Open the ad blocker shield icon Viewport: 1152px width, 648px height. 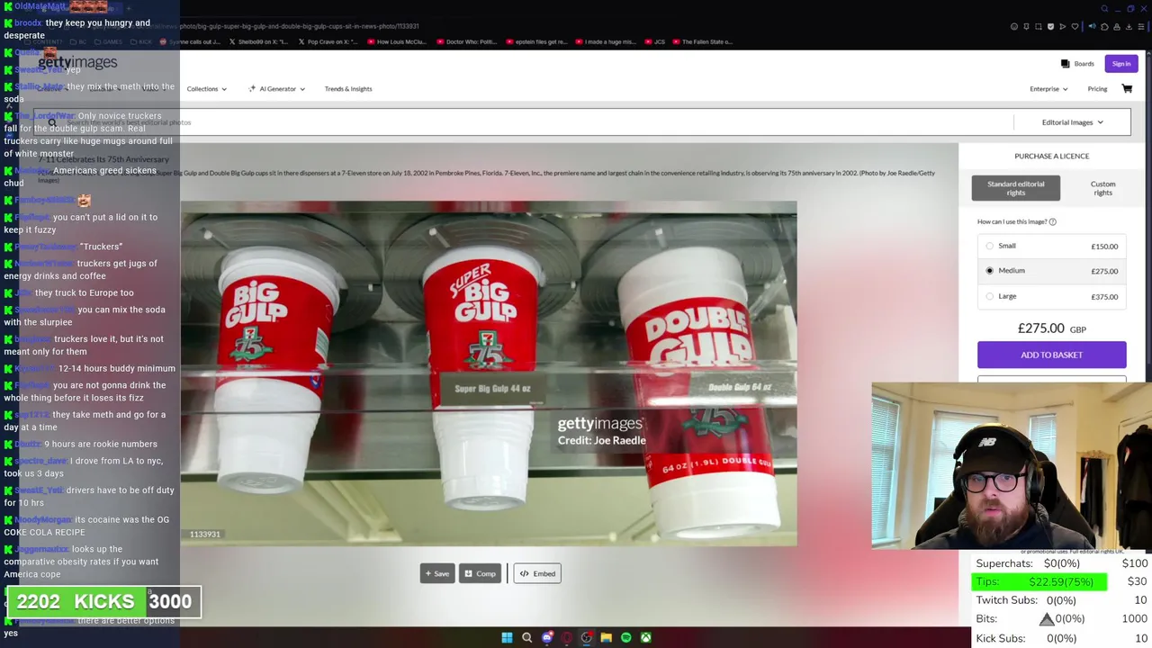point(1050,27)
